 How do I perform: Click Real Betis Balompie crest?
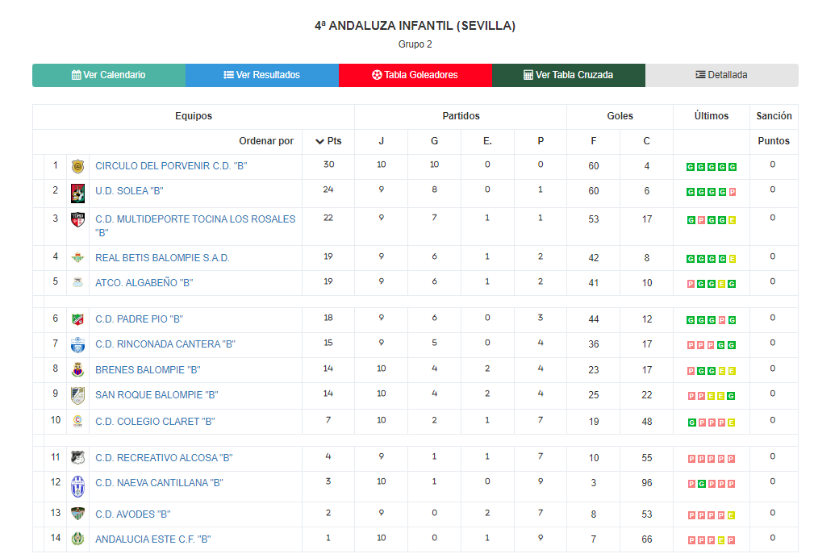click(78, 257)
